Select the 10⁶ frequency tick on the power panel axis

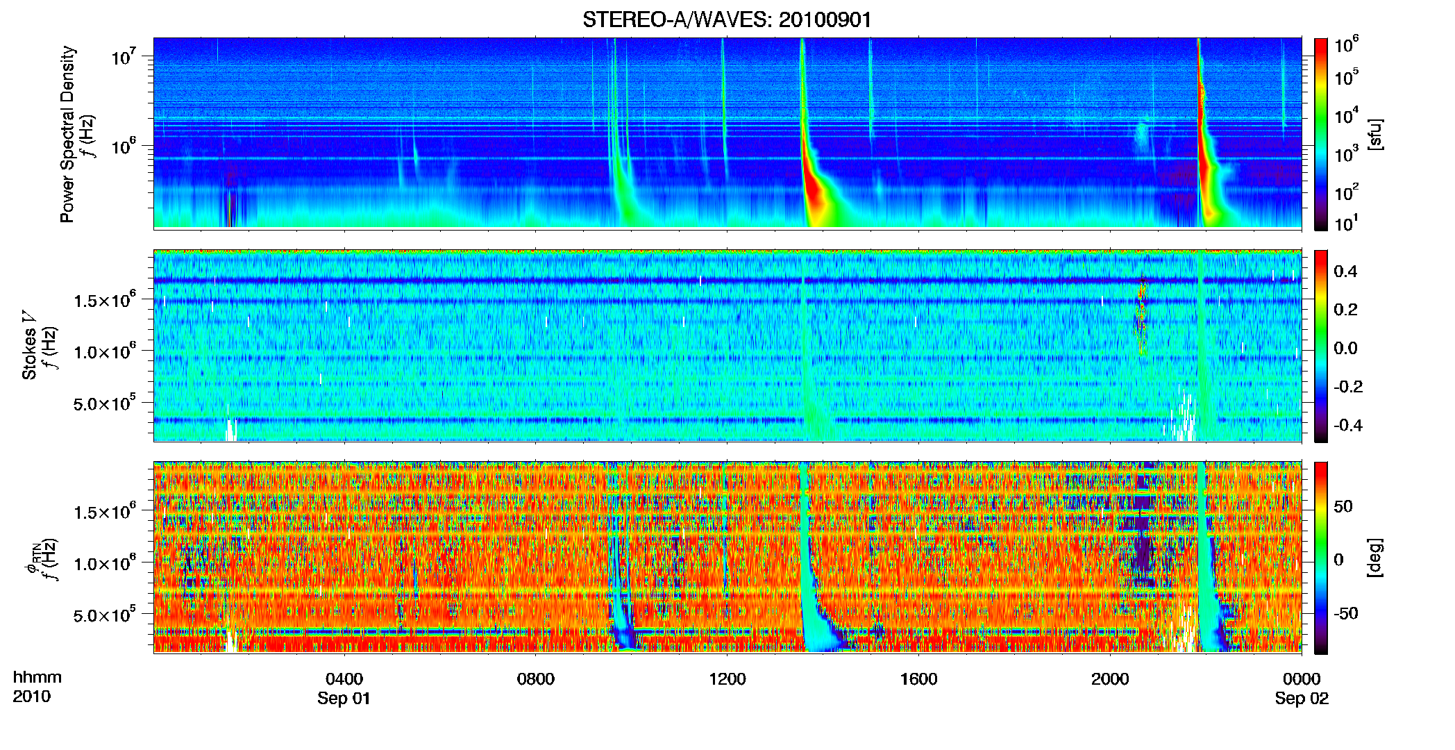coord(123,146)
